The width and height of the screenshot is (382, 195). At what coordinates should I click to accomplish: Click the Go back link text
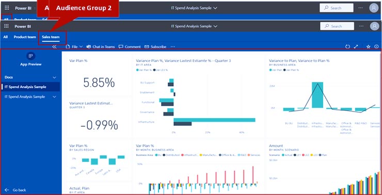tap(19, 190)
